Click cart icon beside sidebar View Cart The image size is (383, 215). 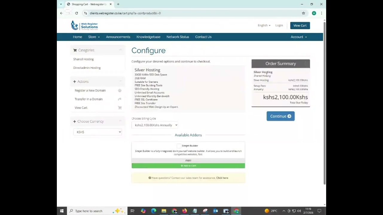pos(120,108)
